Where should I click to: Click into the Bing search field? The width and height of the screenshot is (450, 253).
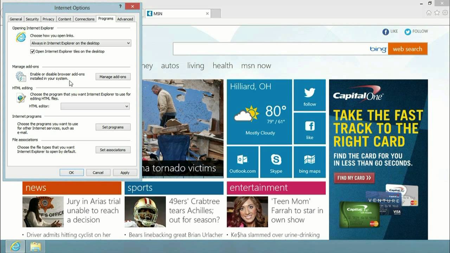(280, 49)
